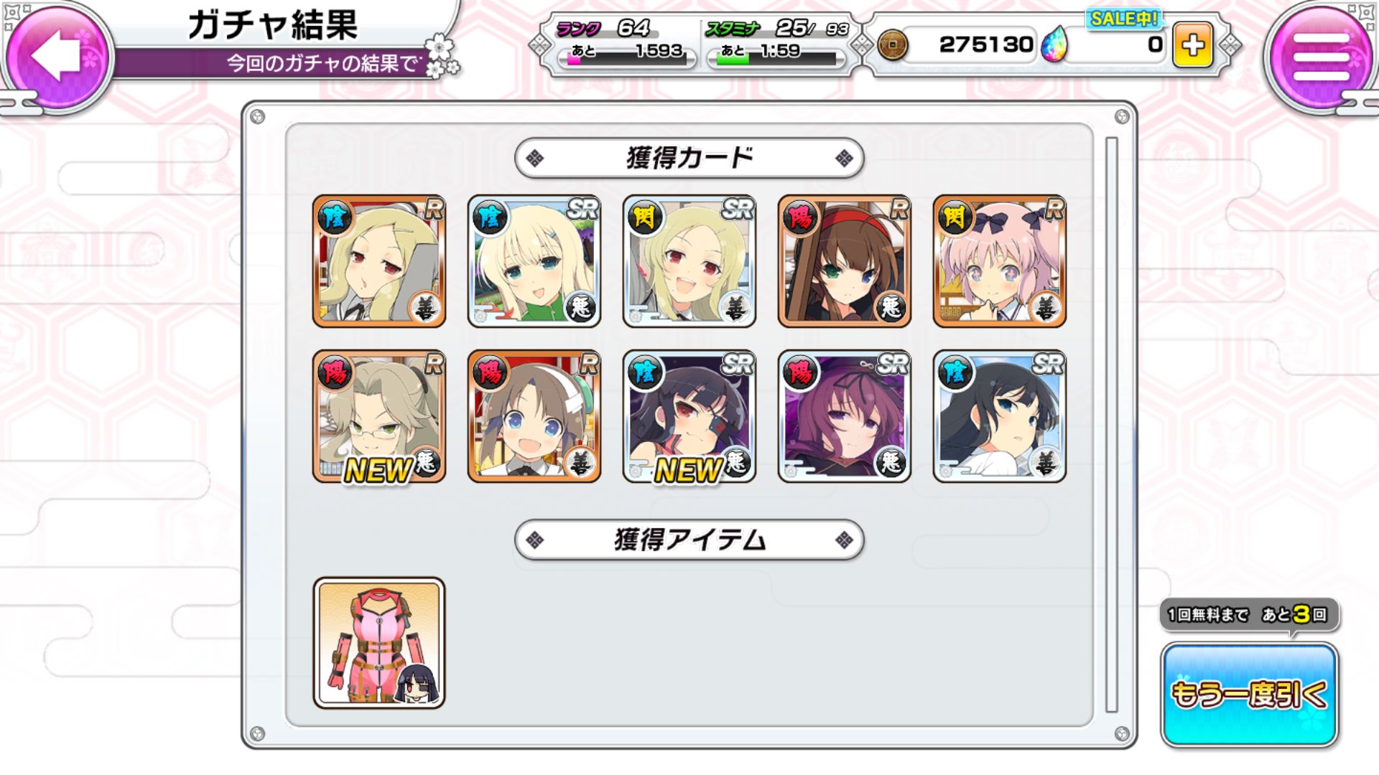This screenshot has width=1379, height=775.
Task: Select the black-haired SR card in white
Action: [1000, 416]
